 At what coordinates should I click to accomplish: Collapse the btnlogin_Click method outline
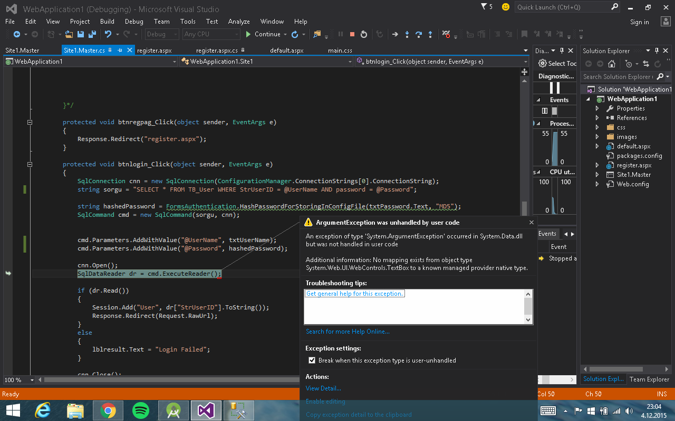click(30, 164)
